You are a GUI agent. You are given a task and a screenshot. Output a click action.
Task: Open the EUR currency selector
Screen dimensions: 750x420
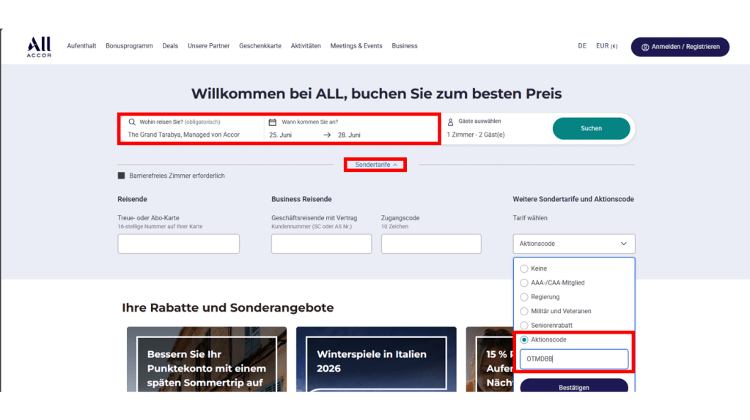coord(606,46)
